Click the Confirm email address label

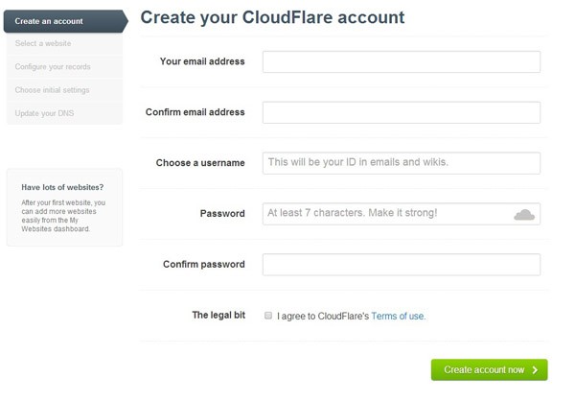pyautogui.click(x=195, y=112)
